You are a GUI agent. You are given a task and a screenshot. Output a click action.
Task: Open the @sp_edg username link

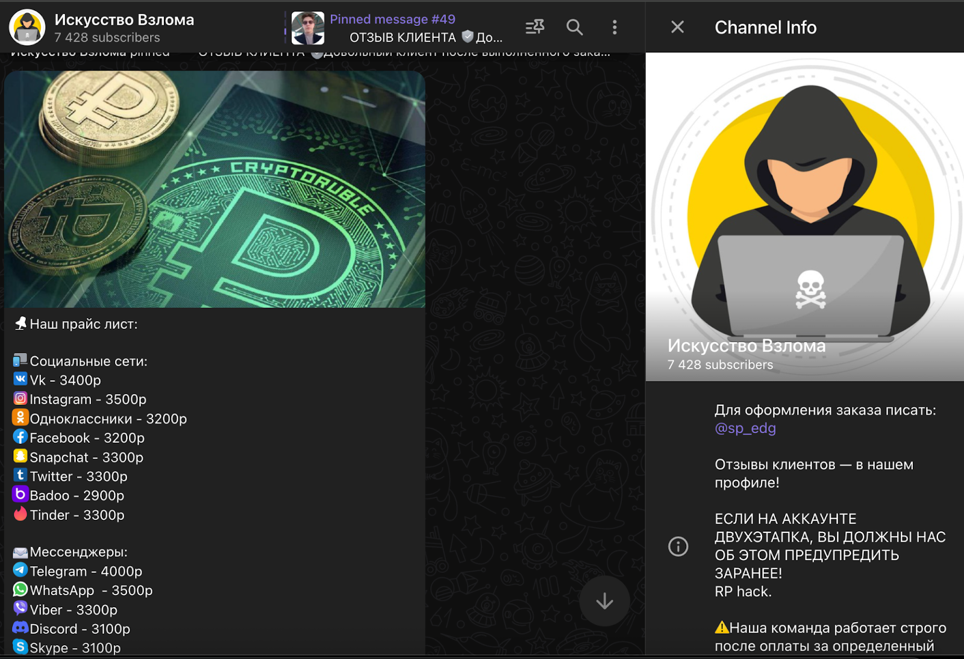745,428
